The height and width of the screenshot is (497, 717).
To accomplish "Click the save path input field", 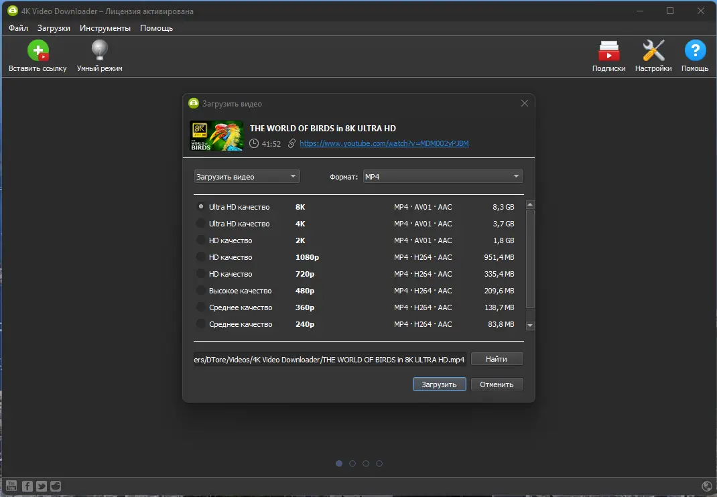I will [x=330, y=360].
